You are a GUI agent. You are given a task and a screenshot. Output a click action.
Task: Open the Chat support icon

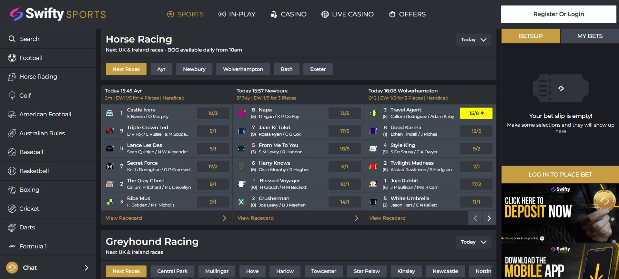coord(12,268)
